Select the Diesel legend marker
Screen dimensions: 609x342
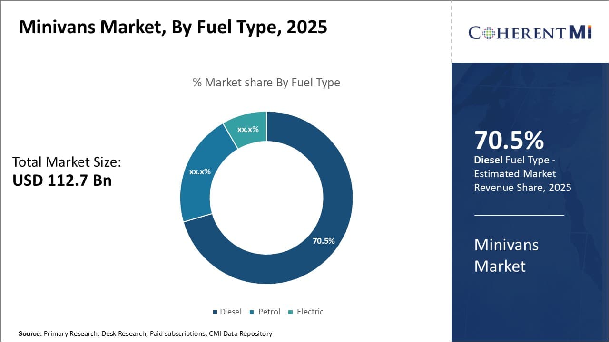(215, 312)
